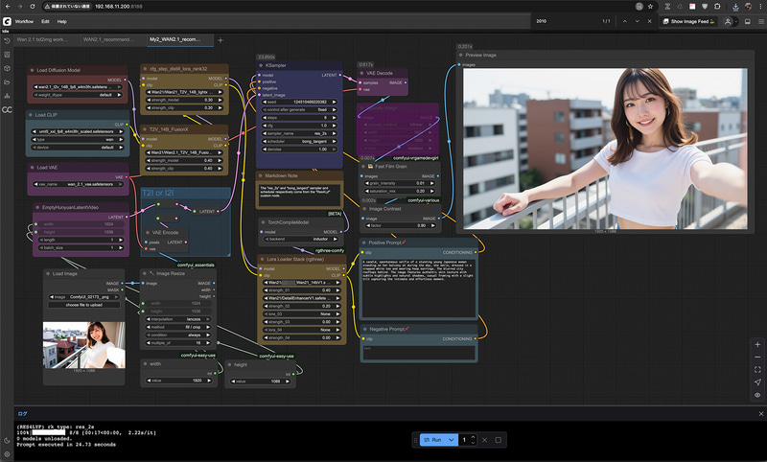Screen dimensions: 767x462
Task: Close the find bar
Action: pos(650,21)
